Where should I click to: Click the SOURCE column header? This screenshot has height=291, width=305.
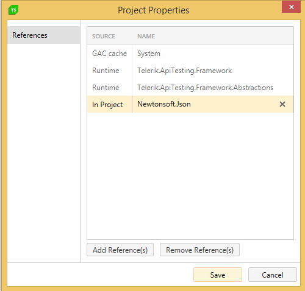coord(104,36)
